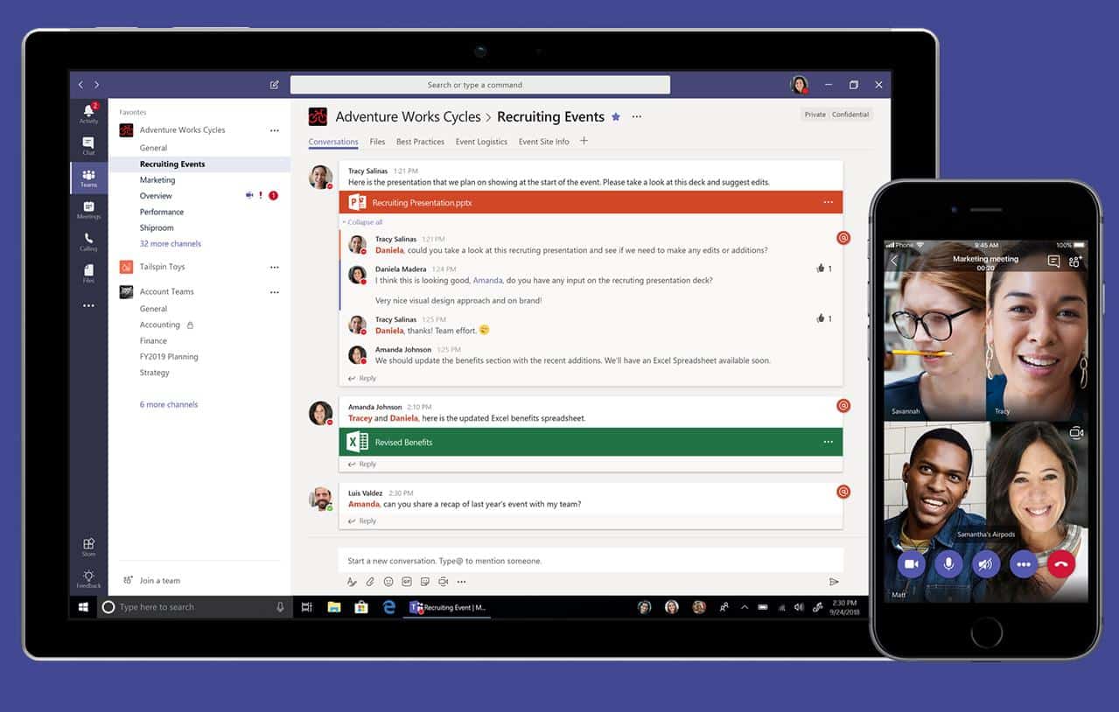Open the Store icon in the sidebar

(88, 547)
